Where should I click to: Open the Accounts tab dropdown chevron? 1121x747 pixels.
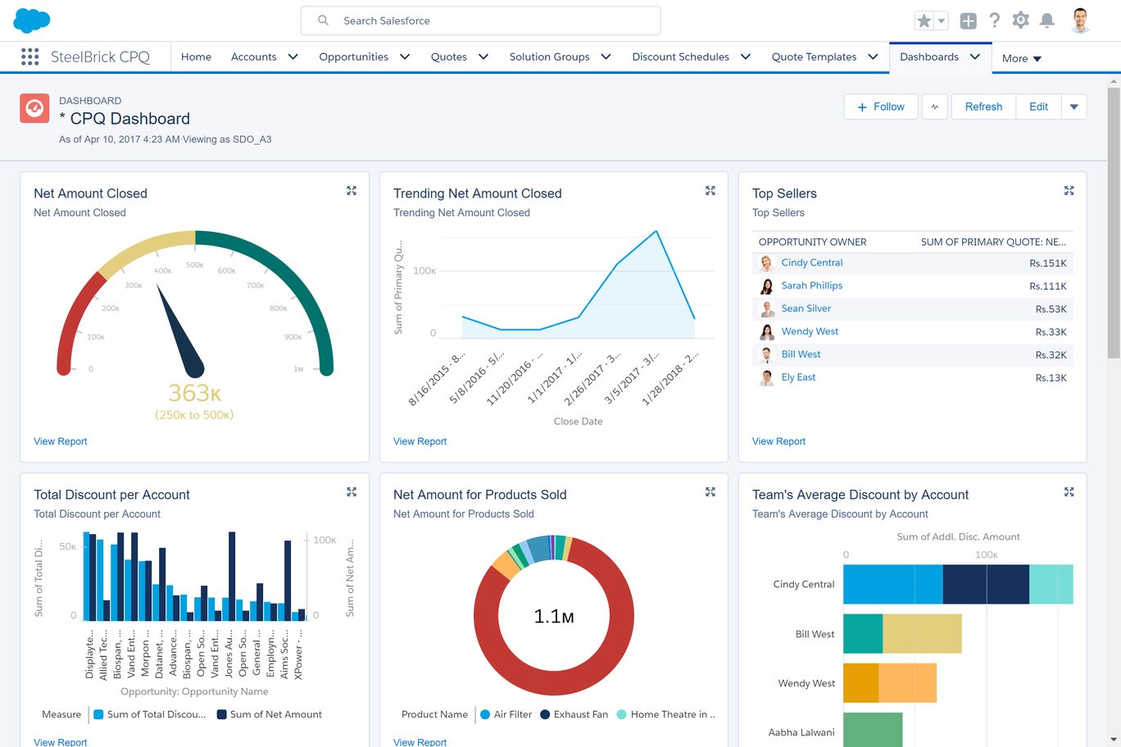coord(293,57)
